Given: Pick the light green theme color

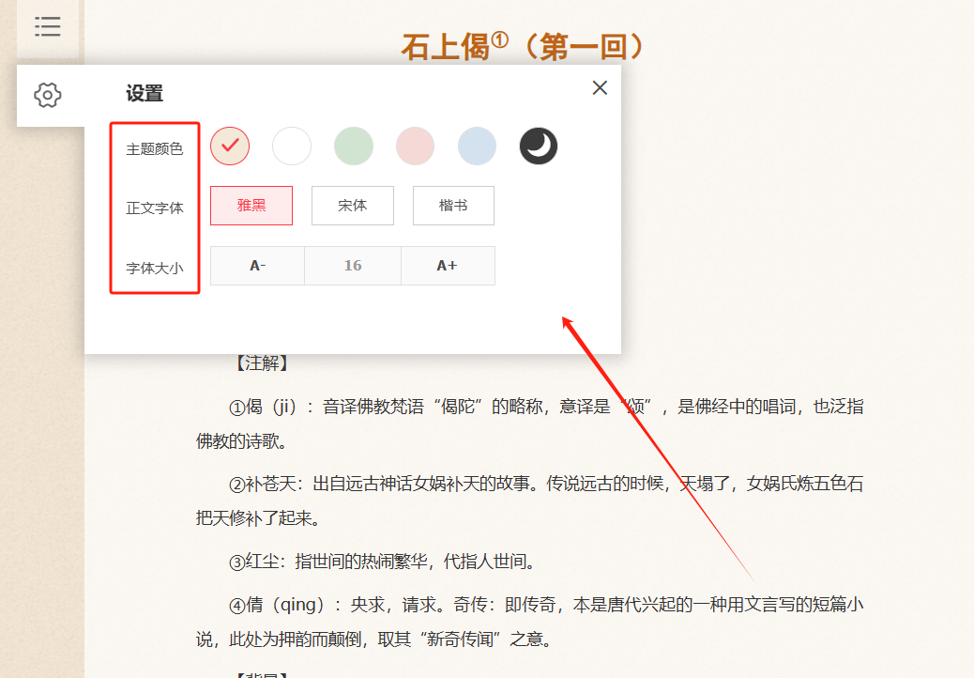Looking at the screenshot, I should 354,146.
